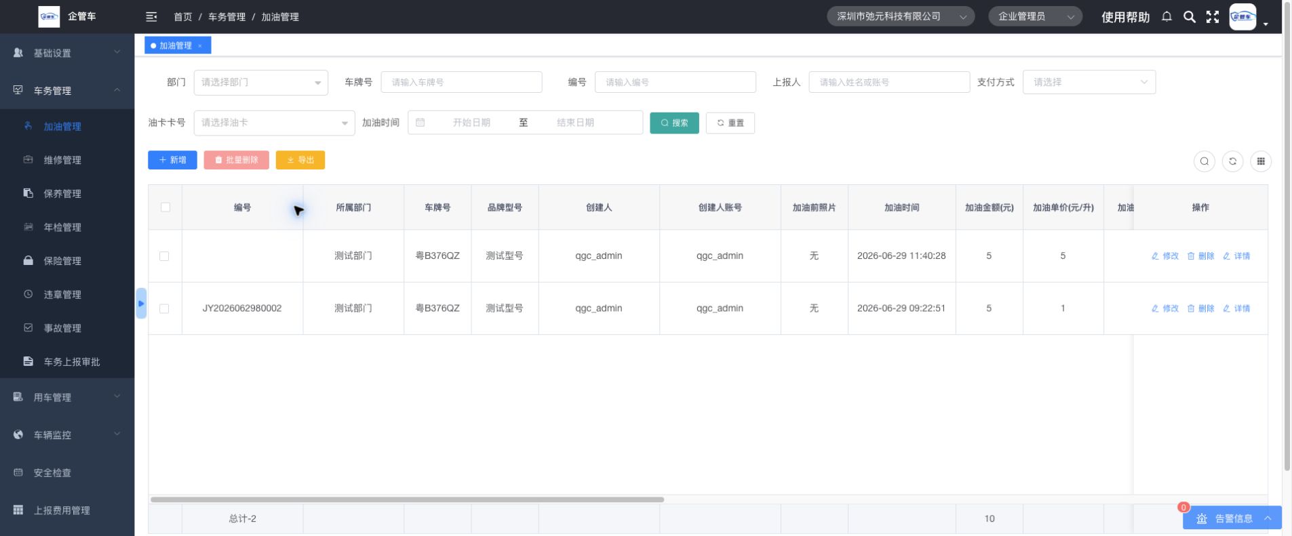The image size is (1292, 536).
Task: Focus the 上报人 input field
Action: (889, 83)
